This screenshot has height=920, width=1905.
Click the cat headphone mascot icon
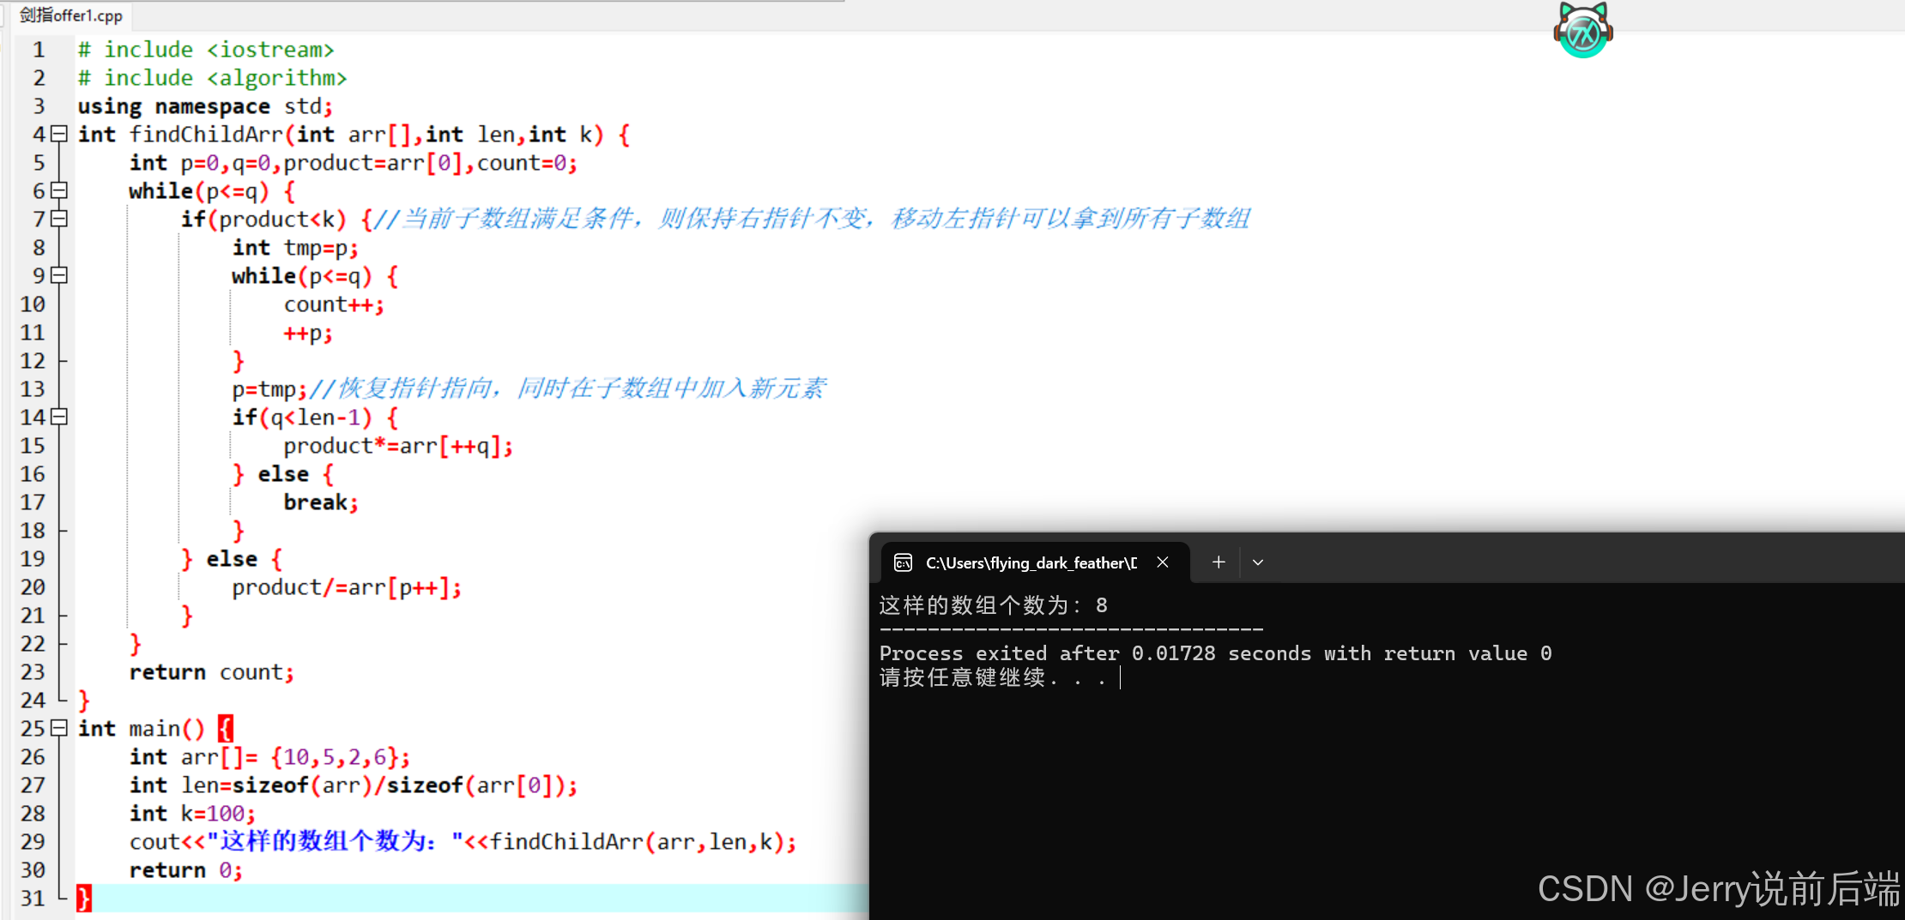1583,30
